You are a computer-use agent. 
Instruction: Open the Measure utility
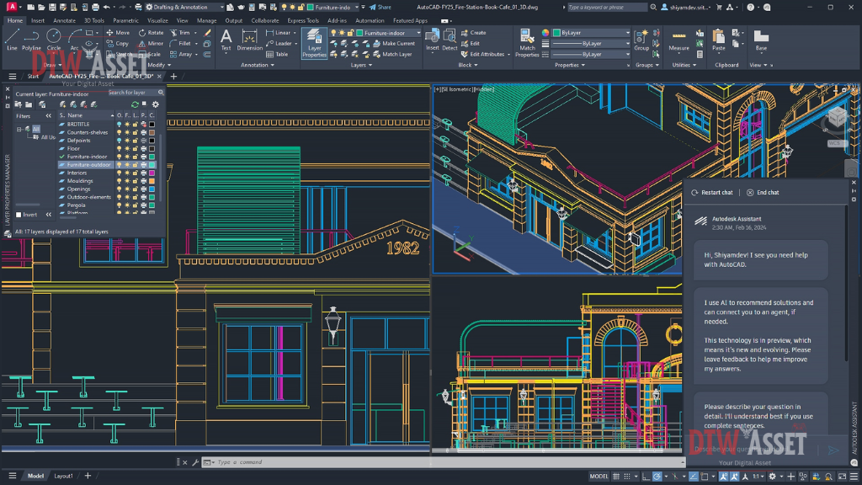point(679,40)
